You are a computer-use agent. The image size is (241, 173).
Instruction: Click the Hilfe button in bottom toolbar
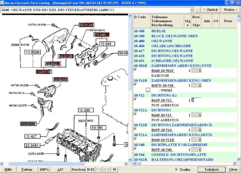[x=8, y=170]
